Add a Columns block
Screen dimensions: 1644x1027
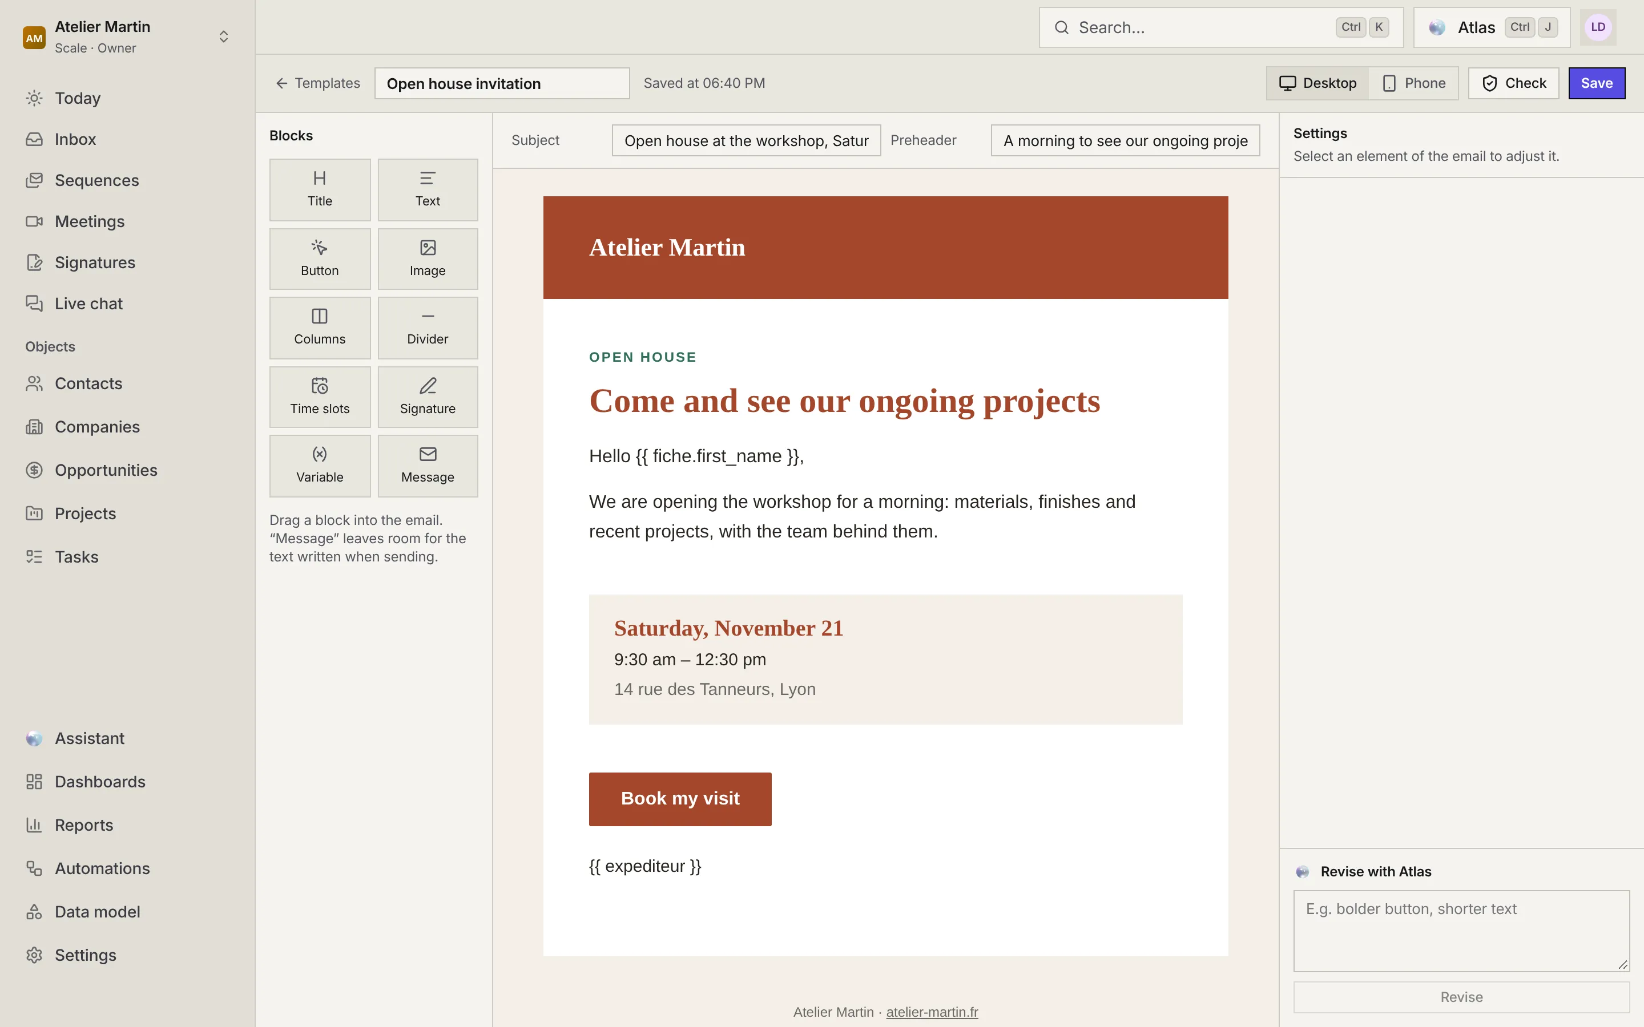(319, 327)
